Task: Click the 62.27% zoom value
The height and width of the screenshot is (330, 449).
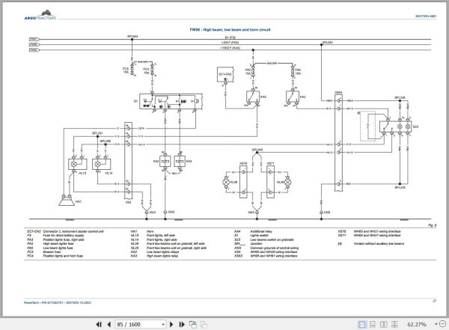Action: 417,324
